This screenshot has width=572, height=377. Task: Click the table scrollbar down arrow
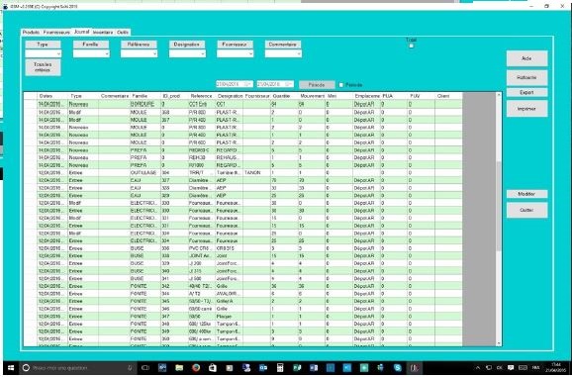click(x=499, y=343)
